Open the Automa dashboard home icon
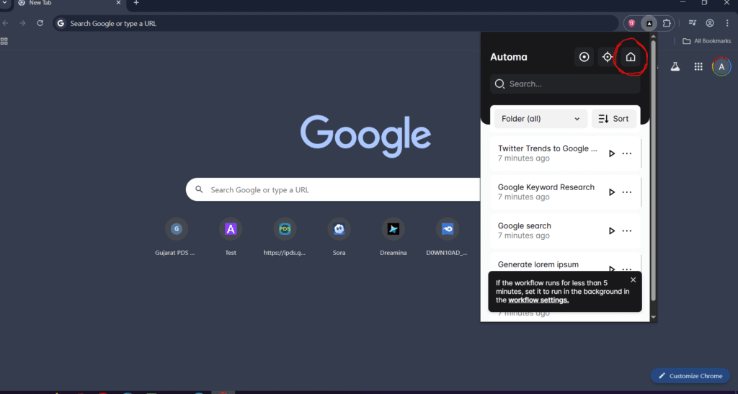Screen dimensions: 738x394 pyautogui.click(x=631, y=58)
